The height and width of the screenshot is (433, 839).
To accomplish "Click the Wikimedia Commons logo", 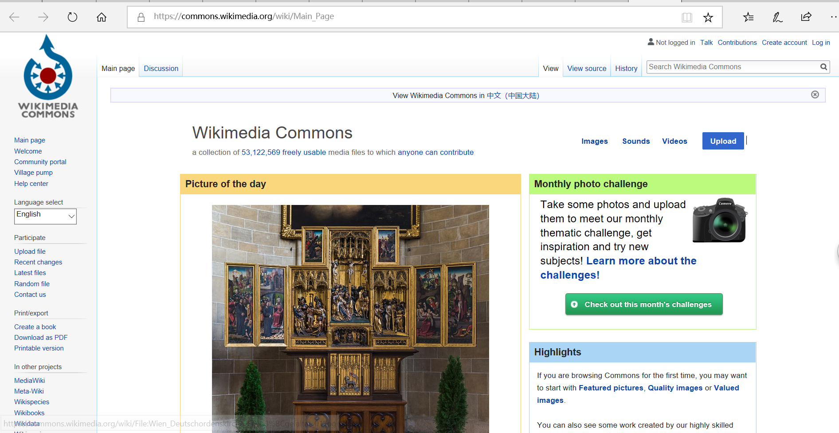I will [48, 76].
